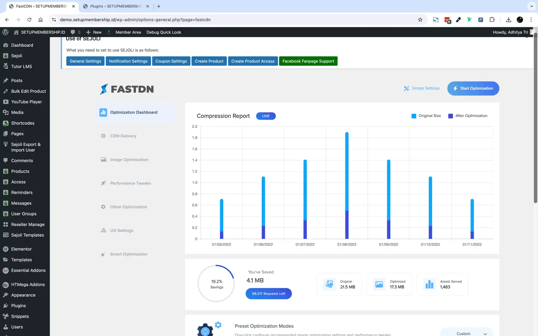Image resolution: width=538 pixels, height=336 pixels.
Task: Click the 19.2% Savings progress circle
Action: [216, 283]
